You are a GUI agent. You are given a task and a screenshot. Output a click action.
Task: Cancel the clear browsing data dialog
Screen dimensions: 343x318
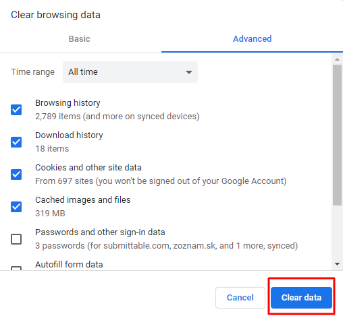[240, 298]
